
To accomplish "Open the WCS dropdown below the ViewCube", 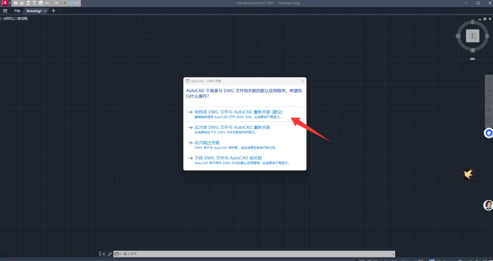I will (472, 59).
